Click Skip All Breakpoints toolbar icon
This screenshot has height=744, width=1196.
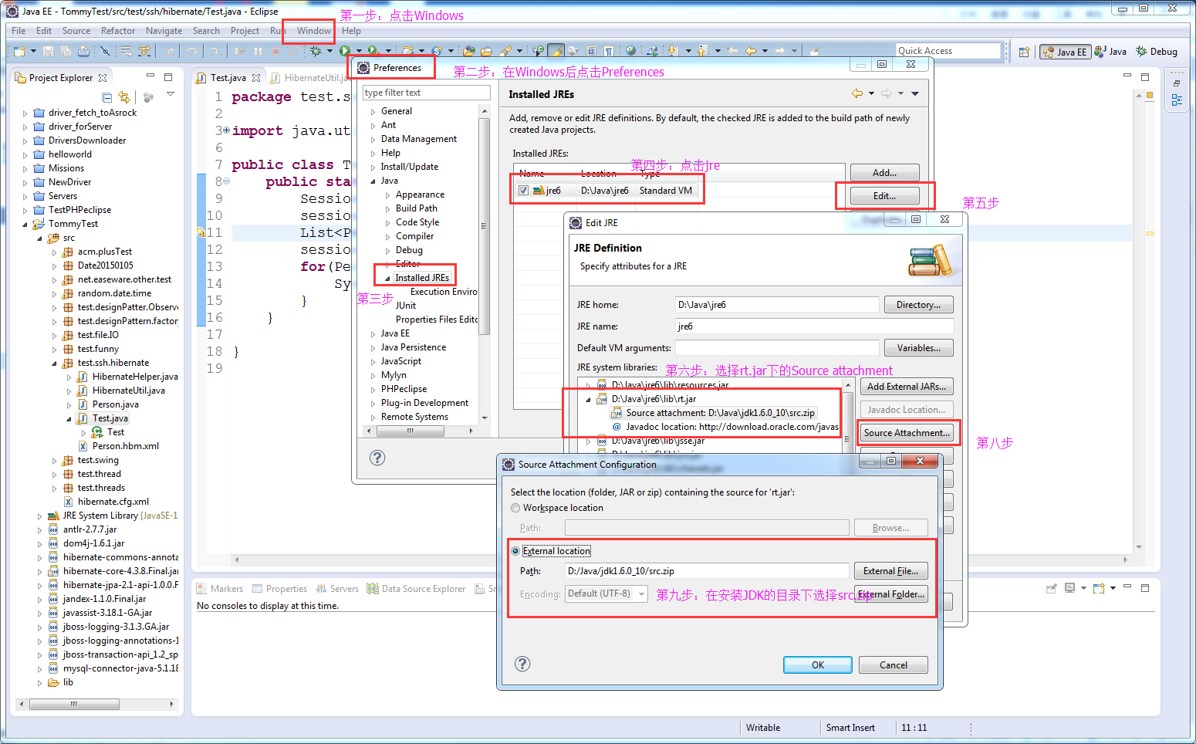pos(106,51)
